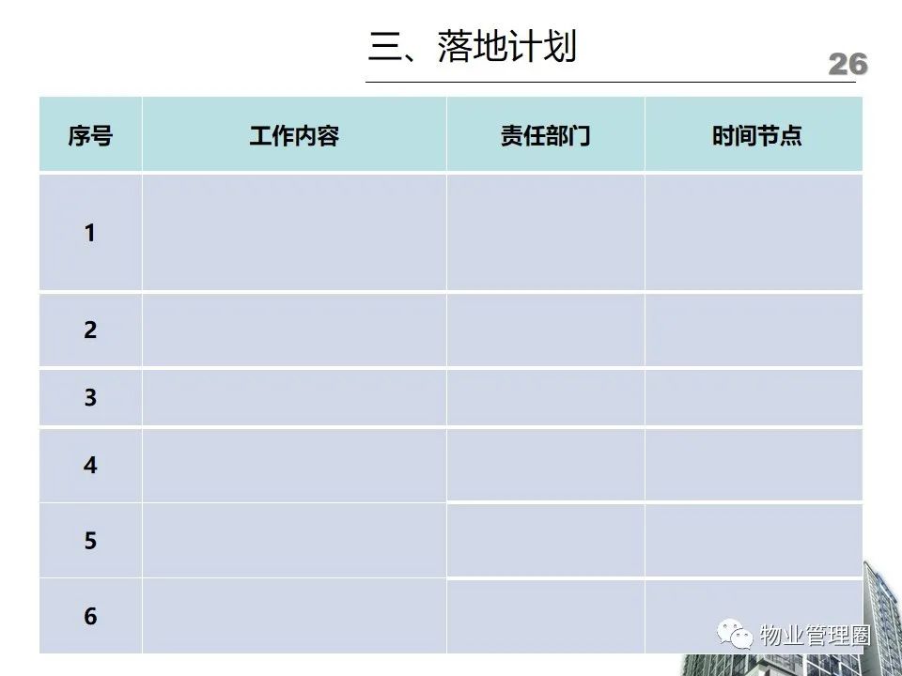Click row number 4 cell
This screenshot has height=676, width=902.
(90, 465)
